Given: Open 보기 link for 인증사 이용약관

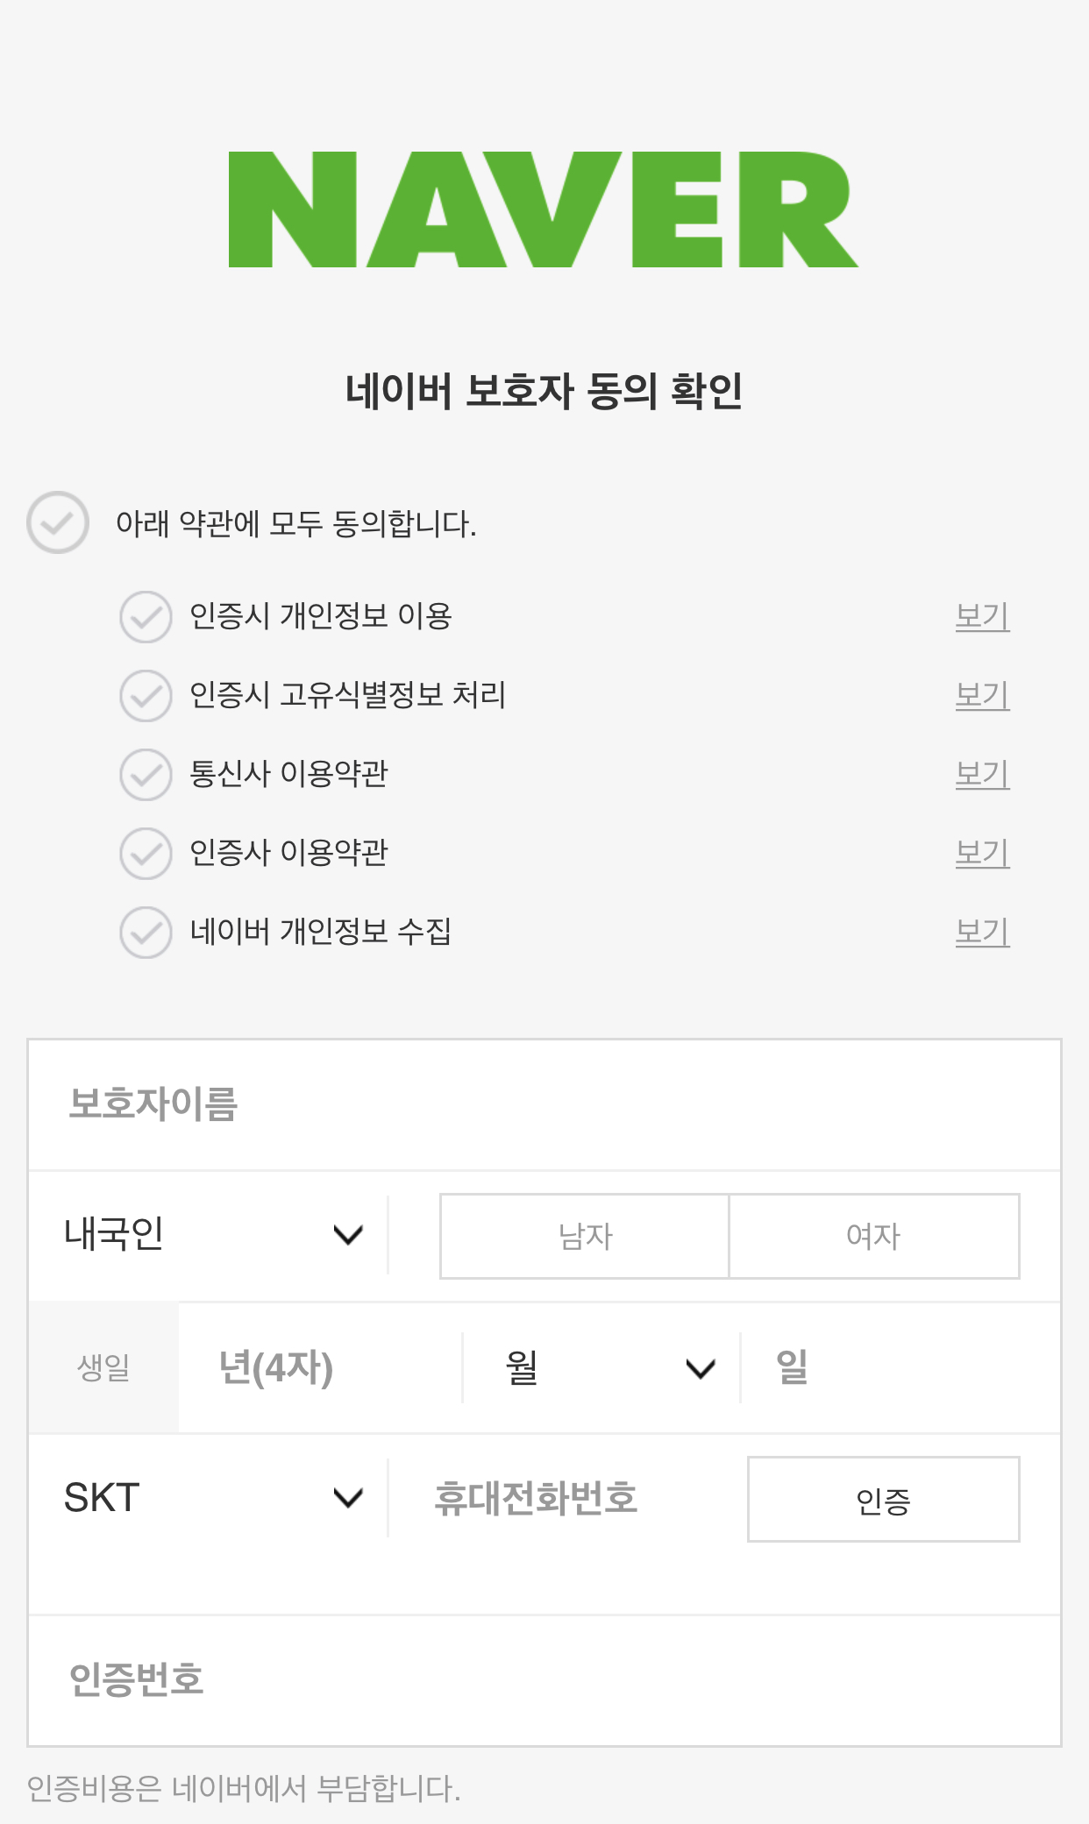Looking at the screenshot, I should coord(982,854).
